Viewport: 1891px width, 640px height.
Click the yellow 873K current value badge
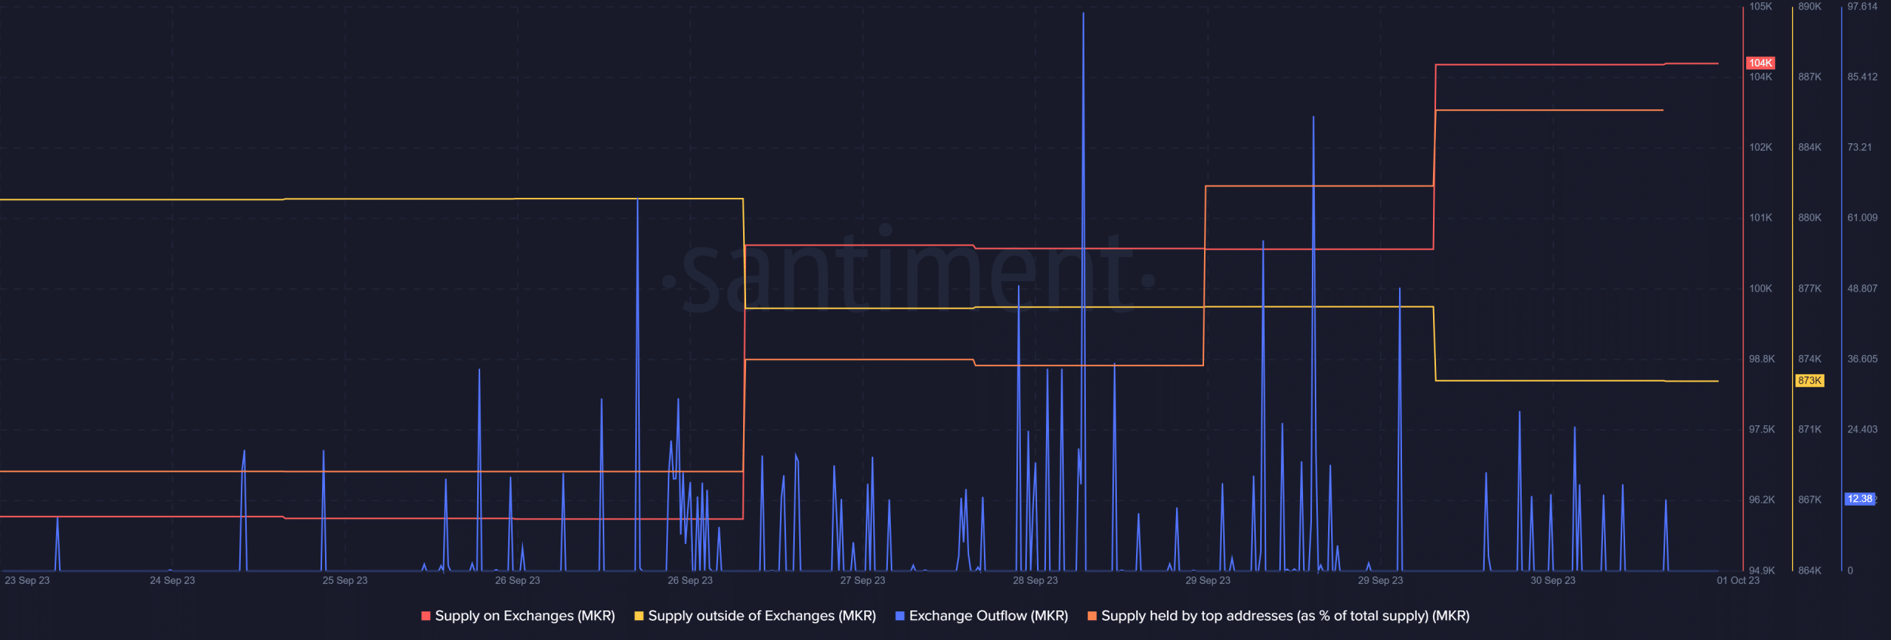tap(1810, 380)
